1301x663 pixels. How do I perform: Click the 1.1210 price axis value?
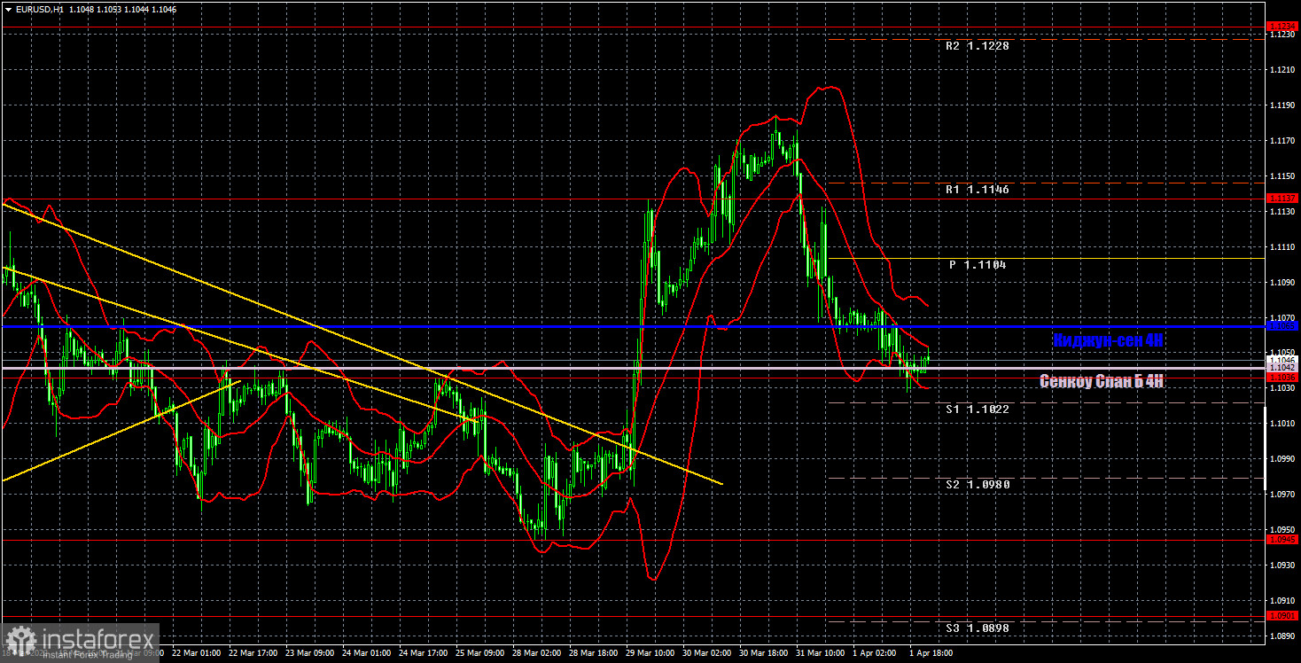click(x=1282, y=69)
